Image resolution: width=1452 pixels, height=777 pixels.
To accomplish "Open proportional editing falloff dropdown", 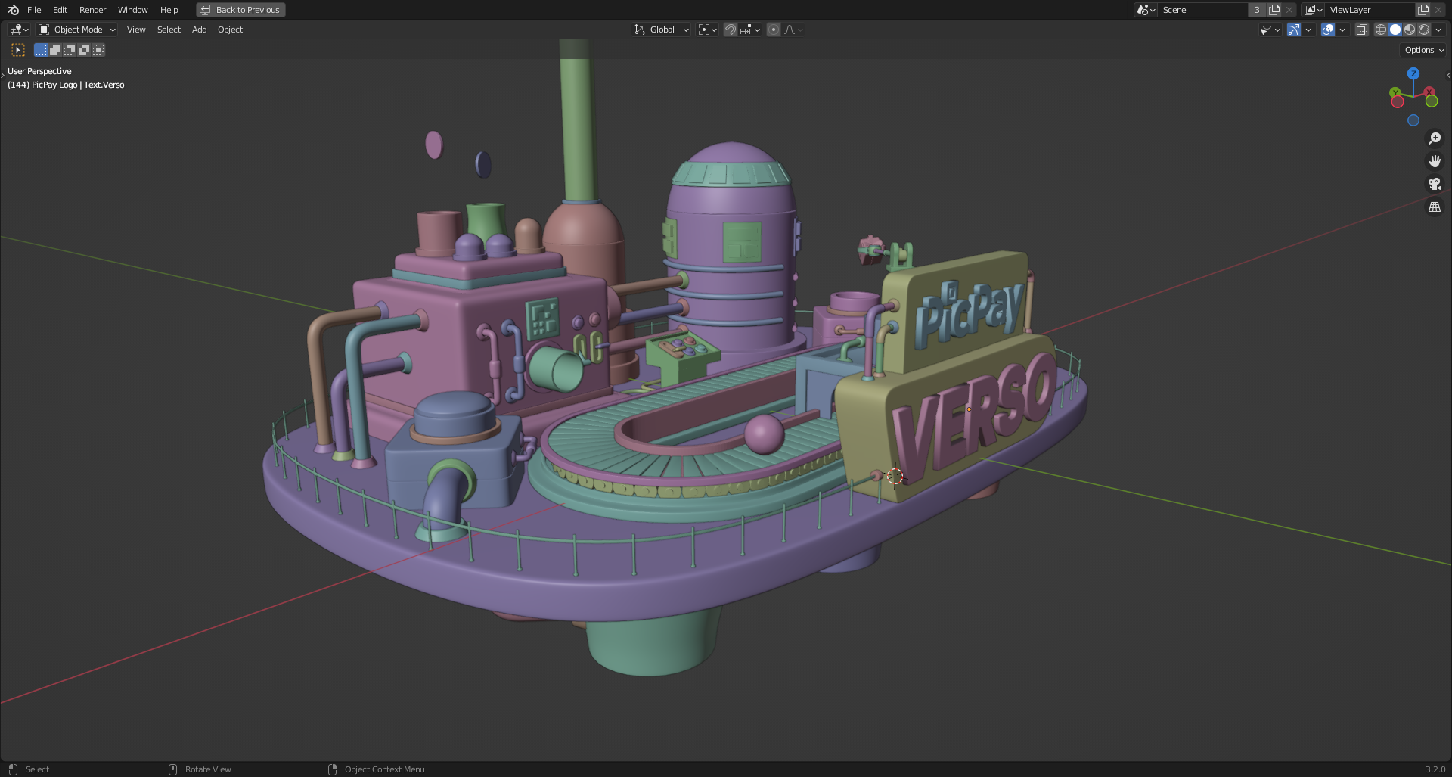I will [793, 30].
